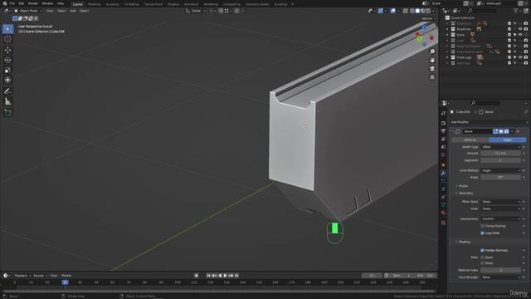
Task: Open the Render properties tab
Action: 443,123
